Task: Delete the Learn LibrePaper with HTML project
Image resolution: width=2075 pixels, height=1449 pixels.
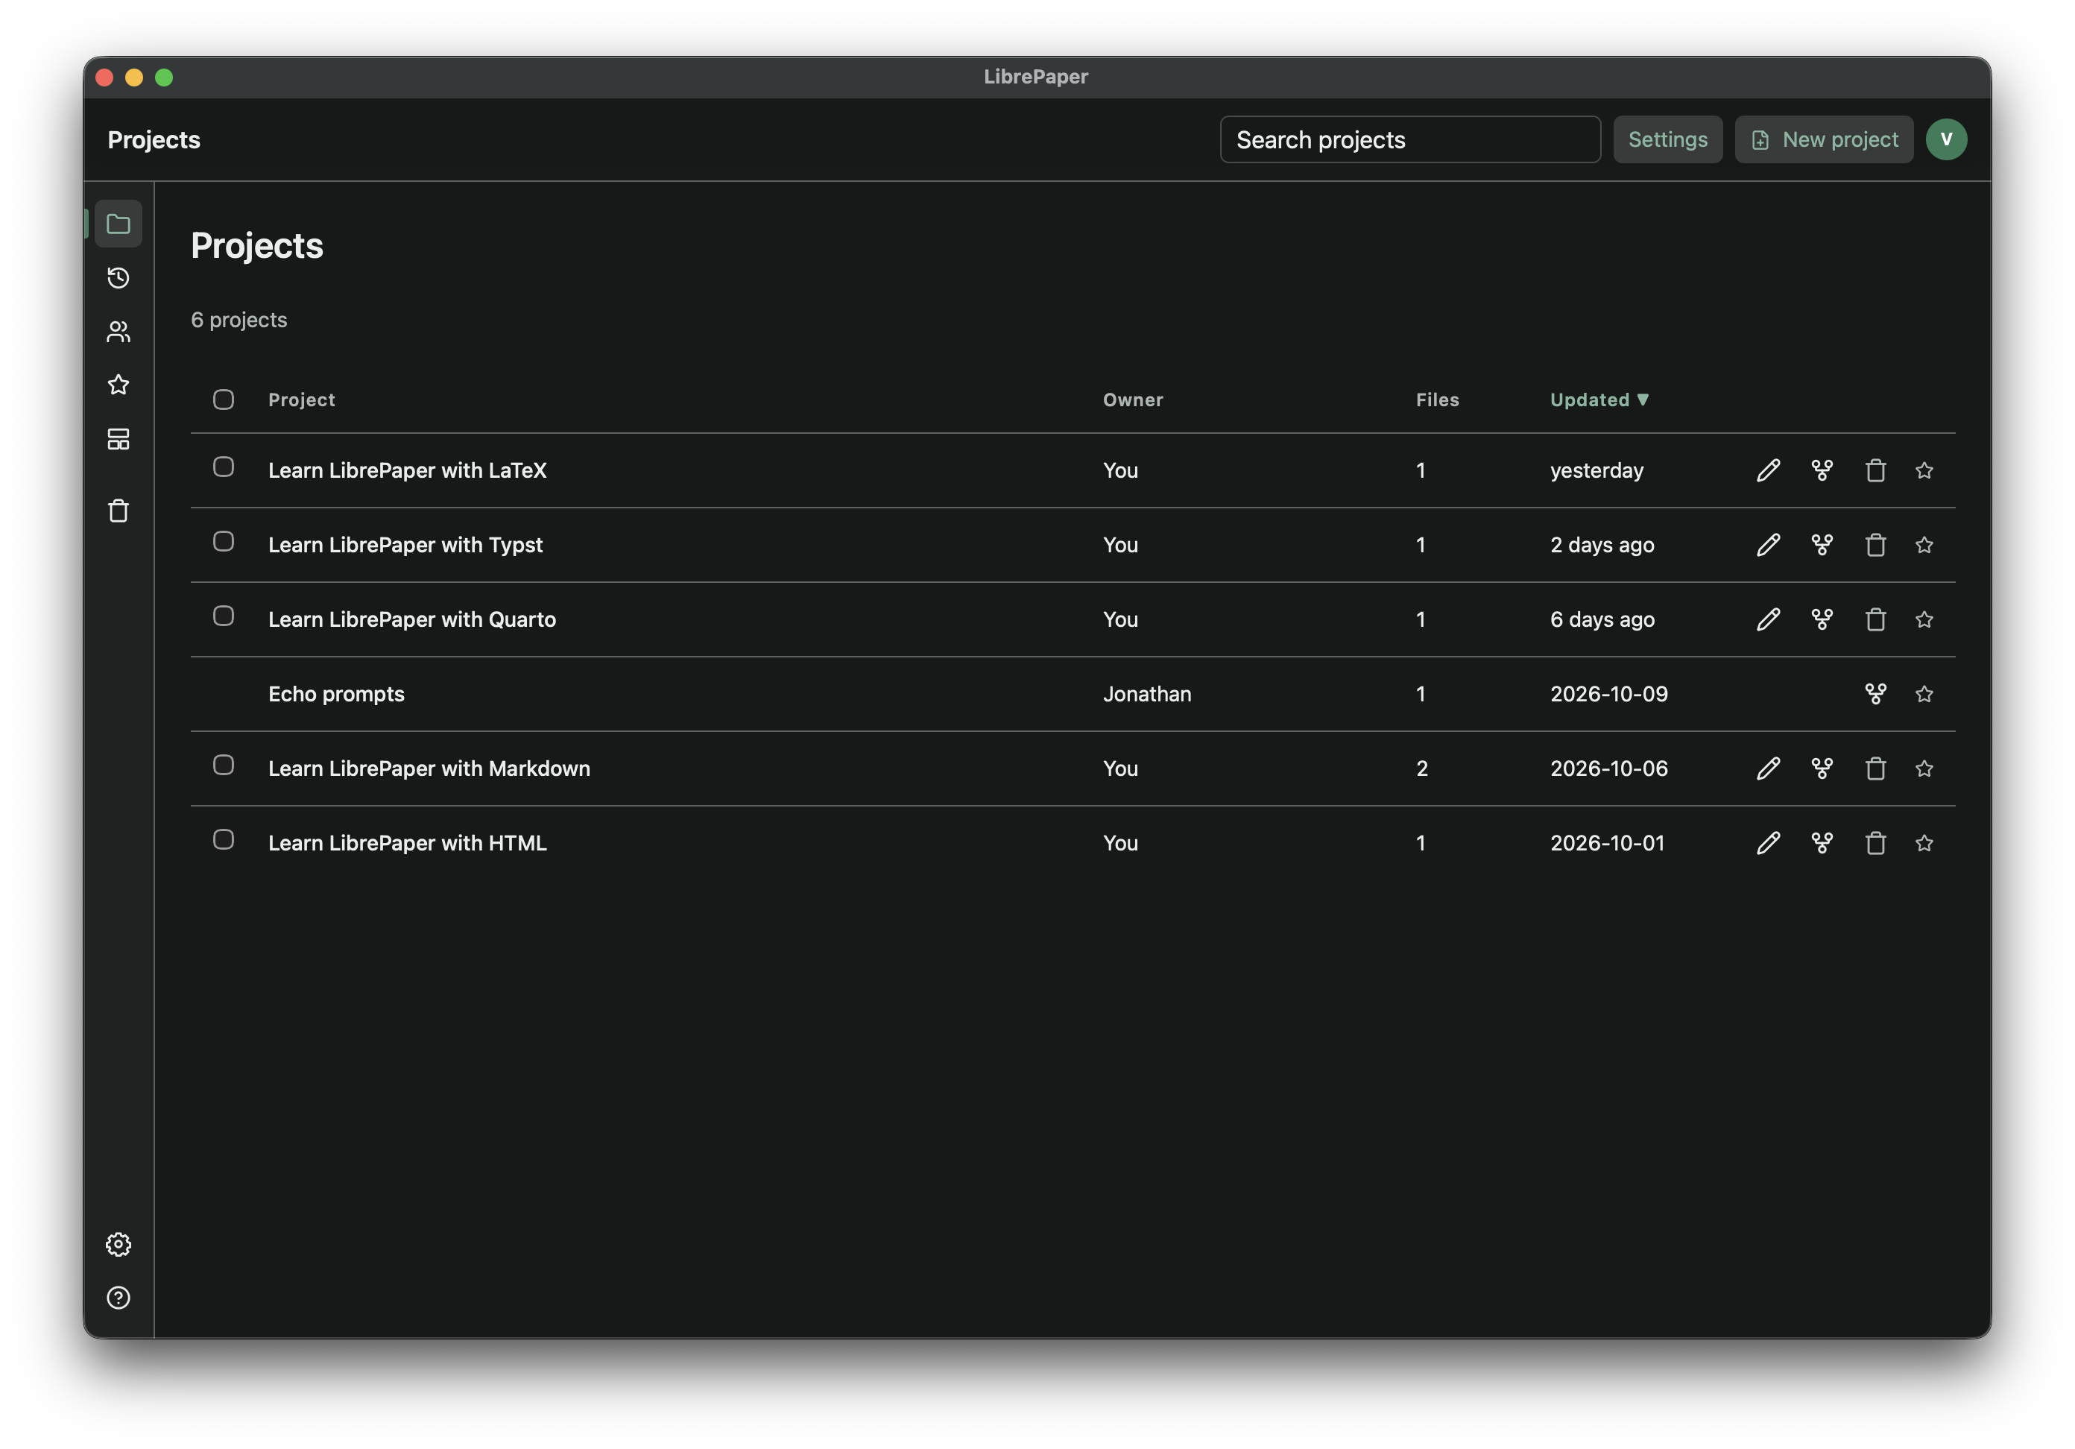Action: click(1876, 843)
